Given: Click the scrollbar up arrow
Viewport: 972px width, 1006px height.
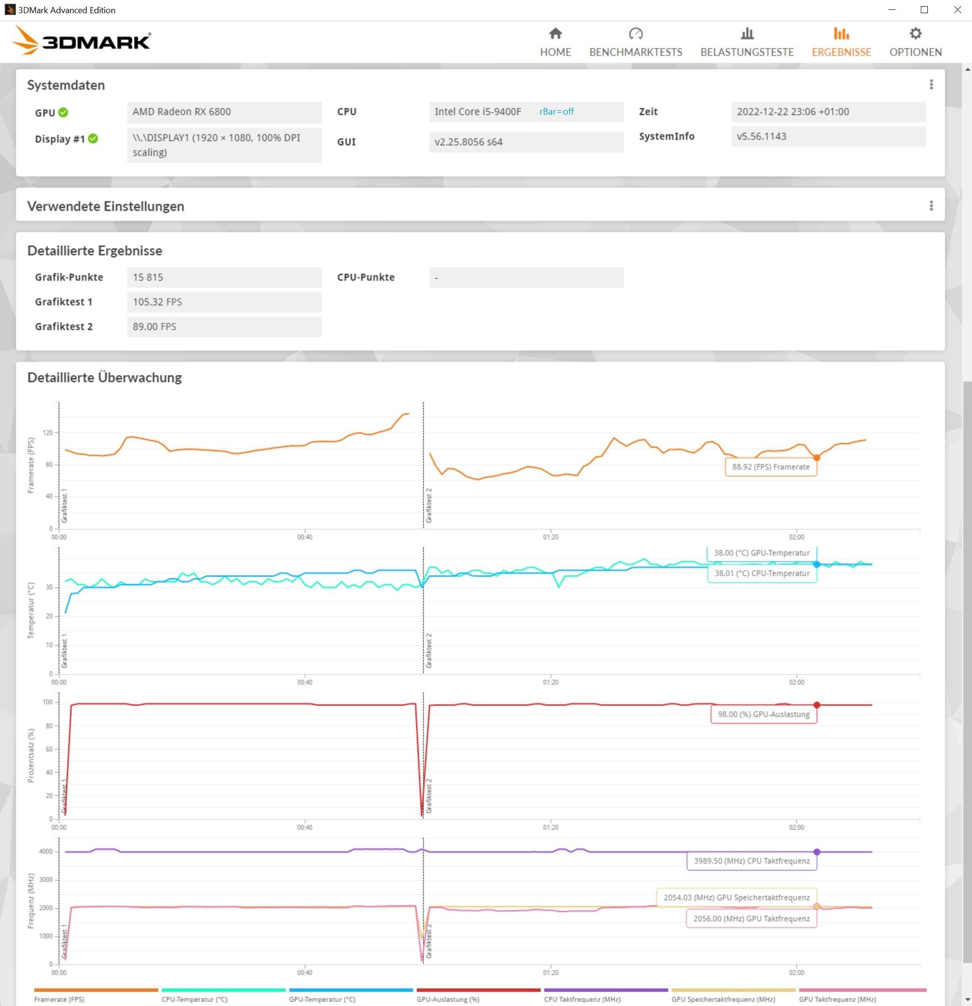Looking at the screenshot, I should click(x=967, y=69).
